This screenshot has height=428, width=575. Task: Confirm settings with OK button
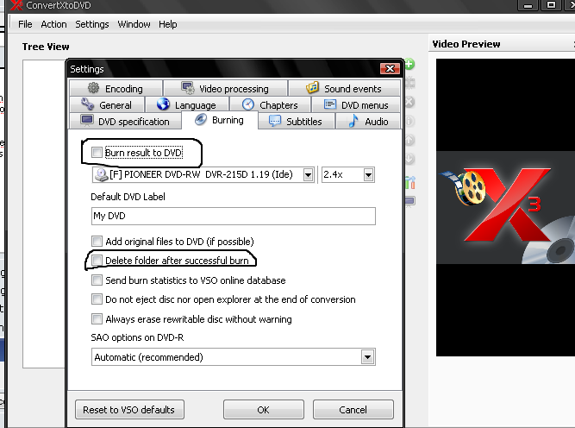click(x=263, y=409)
